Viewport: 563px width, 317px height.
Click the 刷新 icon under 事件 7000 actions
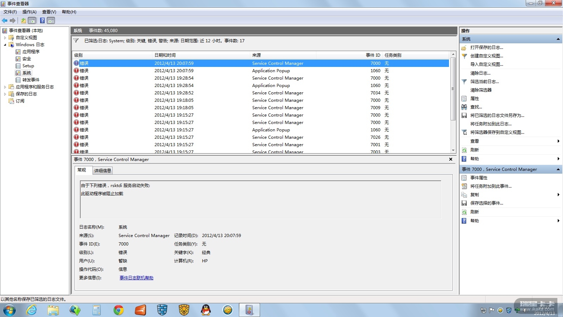click(464, 212)
